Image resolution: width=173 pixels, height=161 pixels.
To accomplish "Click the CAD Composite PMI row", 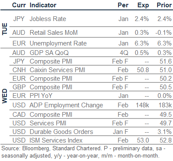I will (x=91, y=115).
